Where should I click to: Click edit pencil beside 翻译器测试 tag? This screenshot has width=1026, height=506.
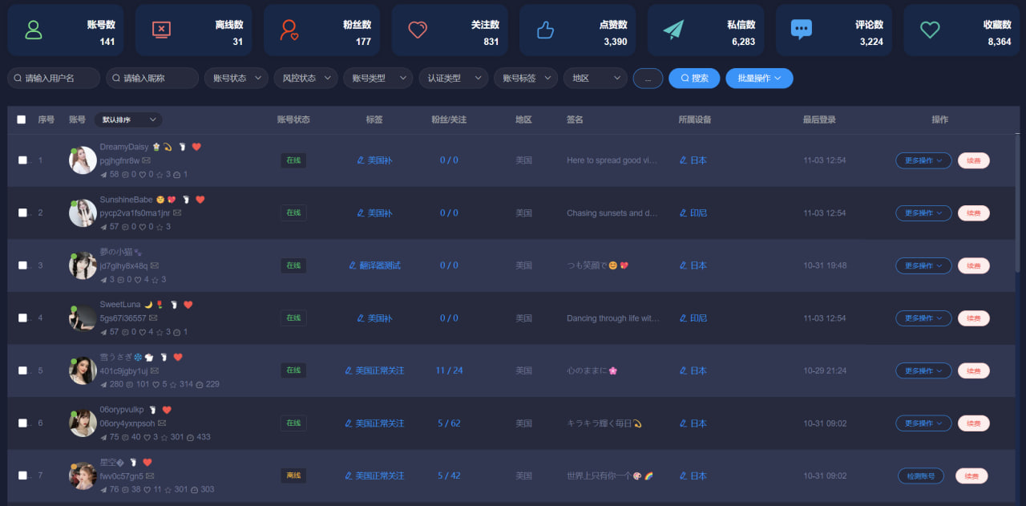click(x=352, y=265)
